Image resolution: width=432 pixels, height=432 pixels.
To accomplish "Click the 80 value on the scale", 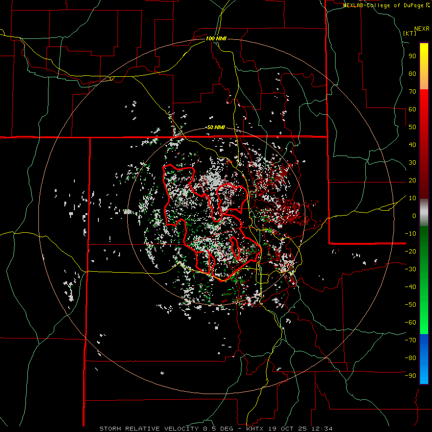I will [x=412, y=73].
